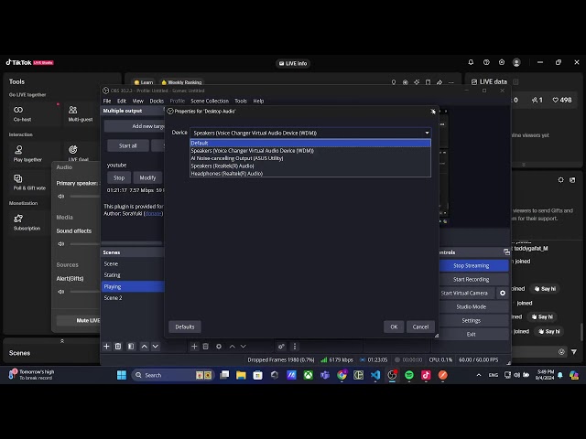Adjust the Sound effects volume slider
This screenshot has height=439, width=586.
pyautogui.click(x=85, y=244)
